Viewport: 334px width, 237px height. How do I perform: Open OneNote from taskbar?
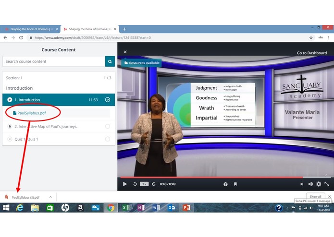click(x=141, y=208)
